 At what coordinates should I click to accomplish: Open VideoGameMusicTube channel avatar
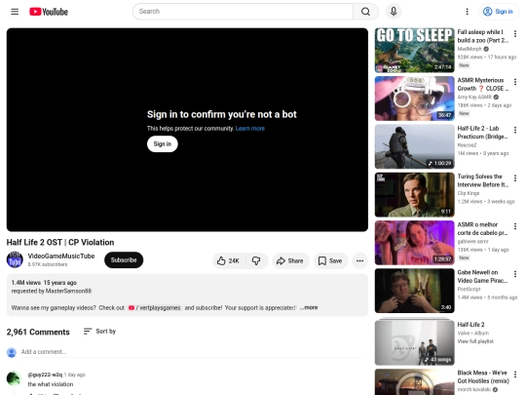(x=15, y=259)
